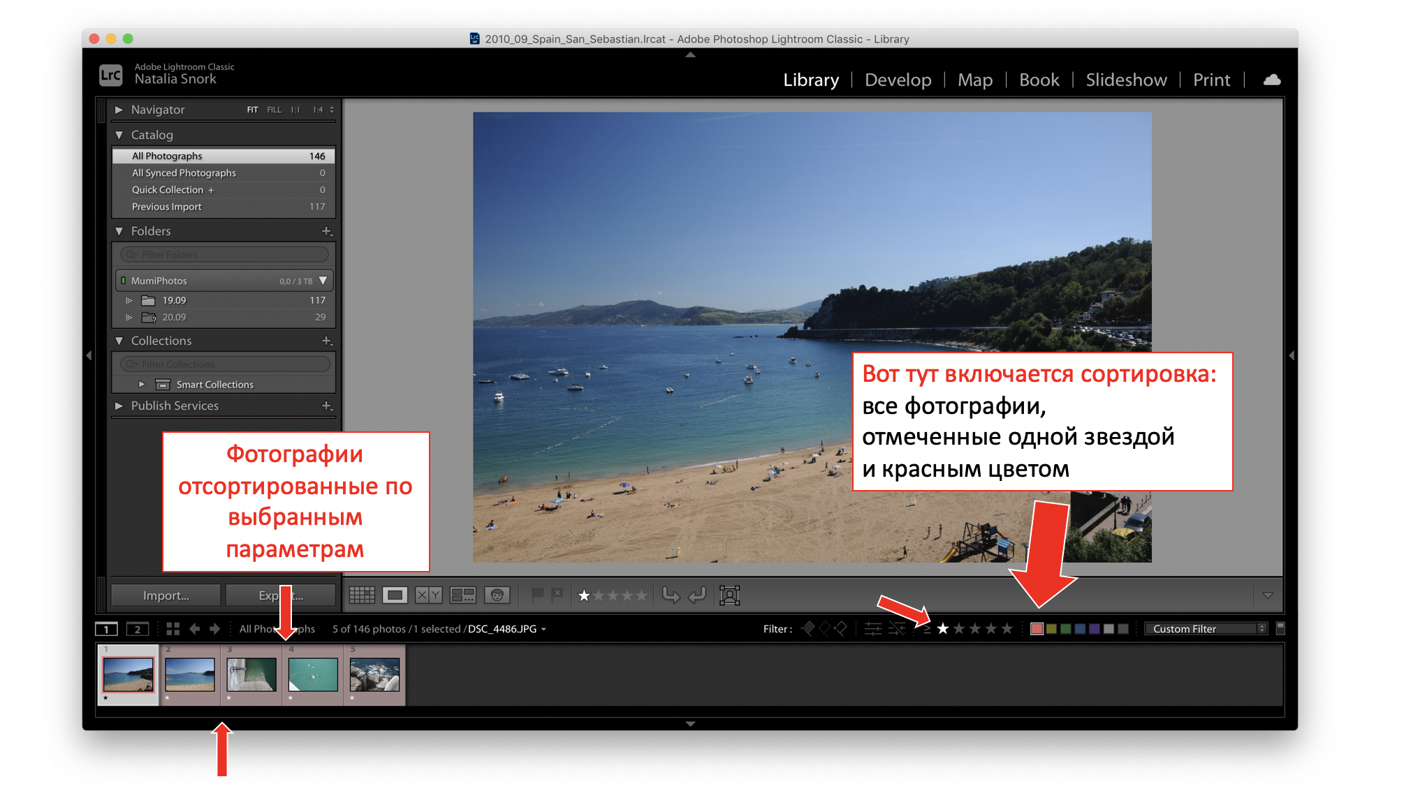Open Survey view icon
Viewport: 1404px width, 786px height.
pyautogui.click(x=462, y=595)
